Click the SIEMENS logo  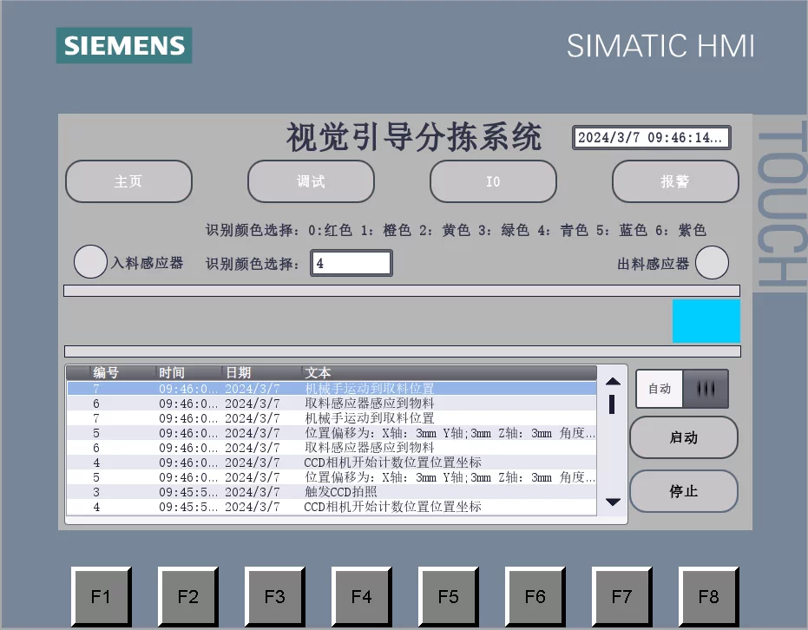(122, 45)
